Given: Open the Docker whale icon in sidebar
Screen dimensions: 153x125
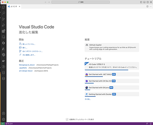Looking at the screenshot, I should (3, 61).
